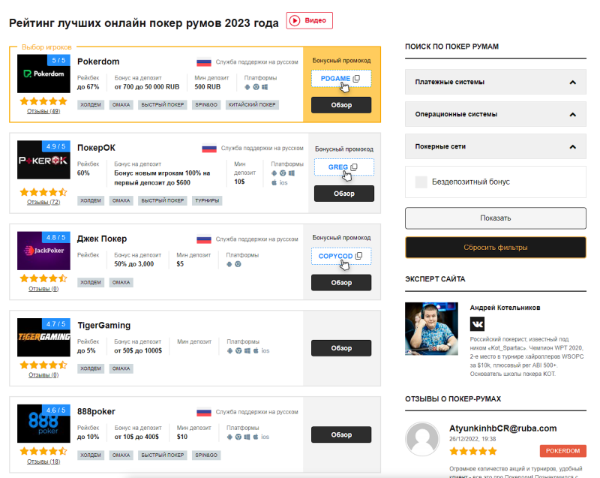Screen dimensions: 600x478
Task: Tick the Бездепозитный бонус checkbox
Action: coord(421,182)
